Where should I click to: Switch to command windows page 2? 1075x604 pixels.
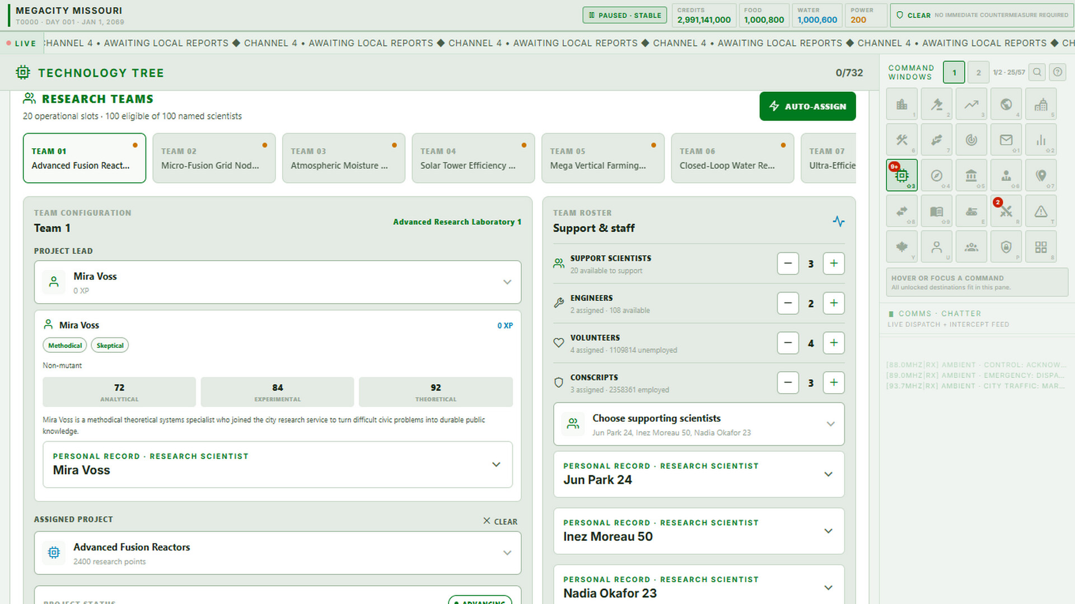(x=978, y=72)
